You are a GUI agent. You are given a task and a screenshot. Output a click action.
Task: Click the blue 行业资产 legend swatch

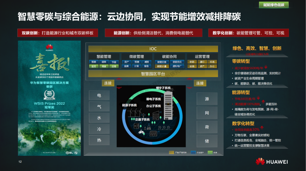193,153
